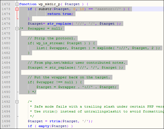This screenshot has height=129, width=164.
Task: Click line number 1485
Action: [6, 68]
